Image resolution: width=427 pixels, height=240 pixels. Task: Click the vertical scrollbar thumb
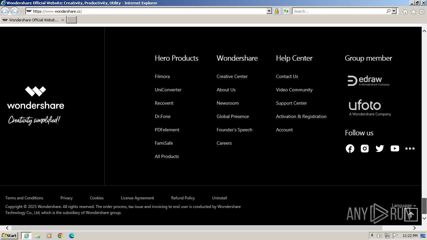tap(424, 206)
